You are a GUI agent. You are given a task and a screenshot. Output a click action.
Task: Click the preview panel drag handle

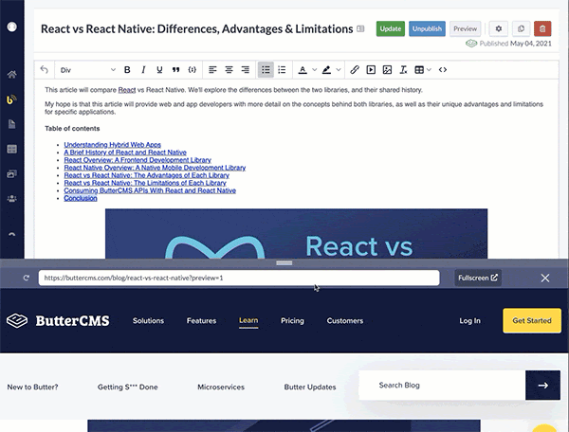click(284, 263)
